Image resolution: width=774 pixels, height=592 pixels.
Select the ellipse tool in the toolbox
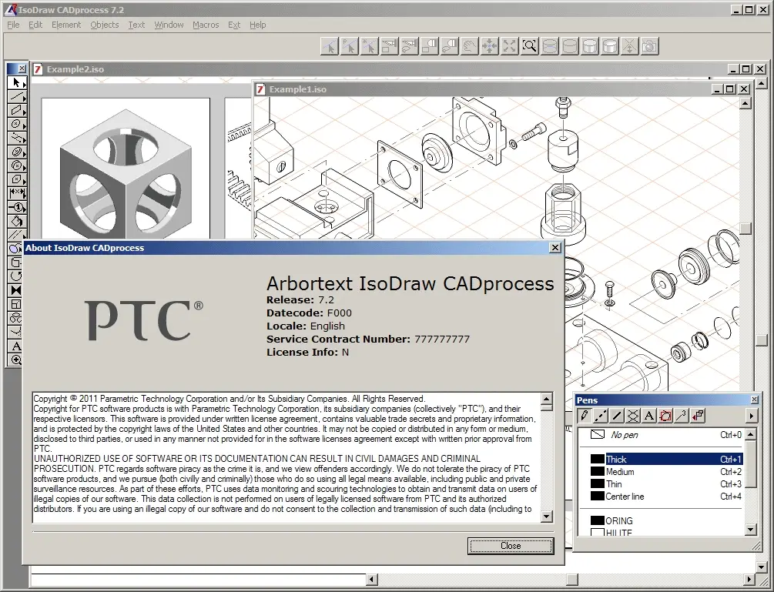coord(16,124)
